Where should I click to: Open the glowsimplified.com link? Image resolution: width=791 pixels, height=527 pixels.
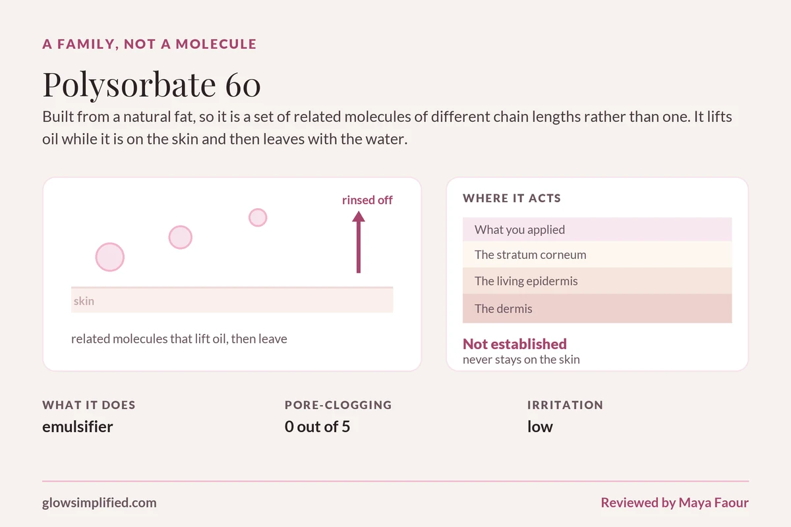click(x=100, y=503)
